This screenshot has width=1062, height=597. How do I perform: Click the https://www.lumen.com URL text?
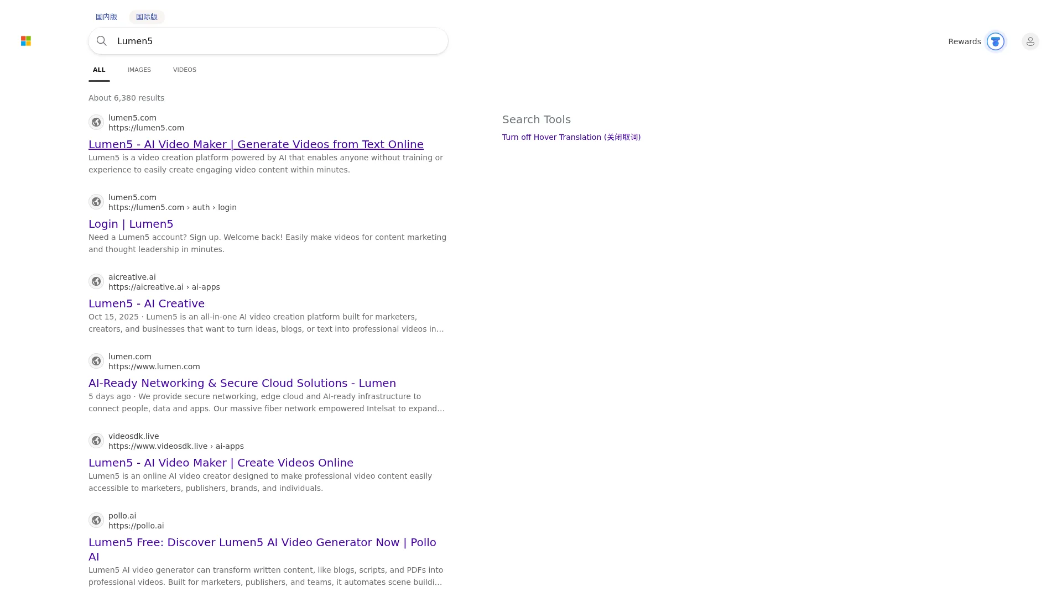154,366
